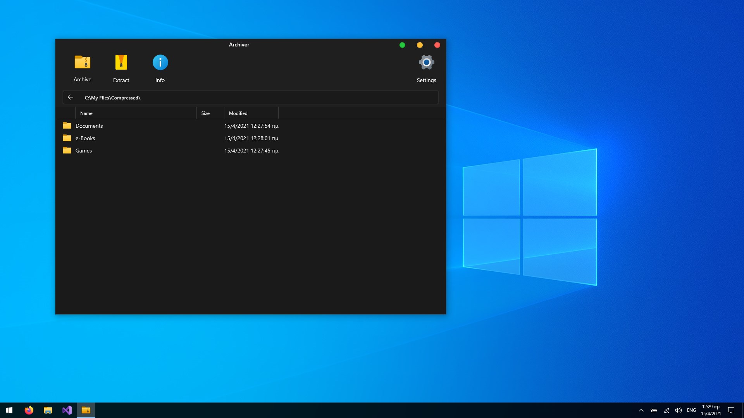Click the yellow window control dot
Screen dimensions: 744x418
pos(420,45)
